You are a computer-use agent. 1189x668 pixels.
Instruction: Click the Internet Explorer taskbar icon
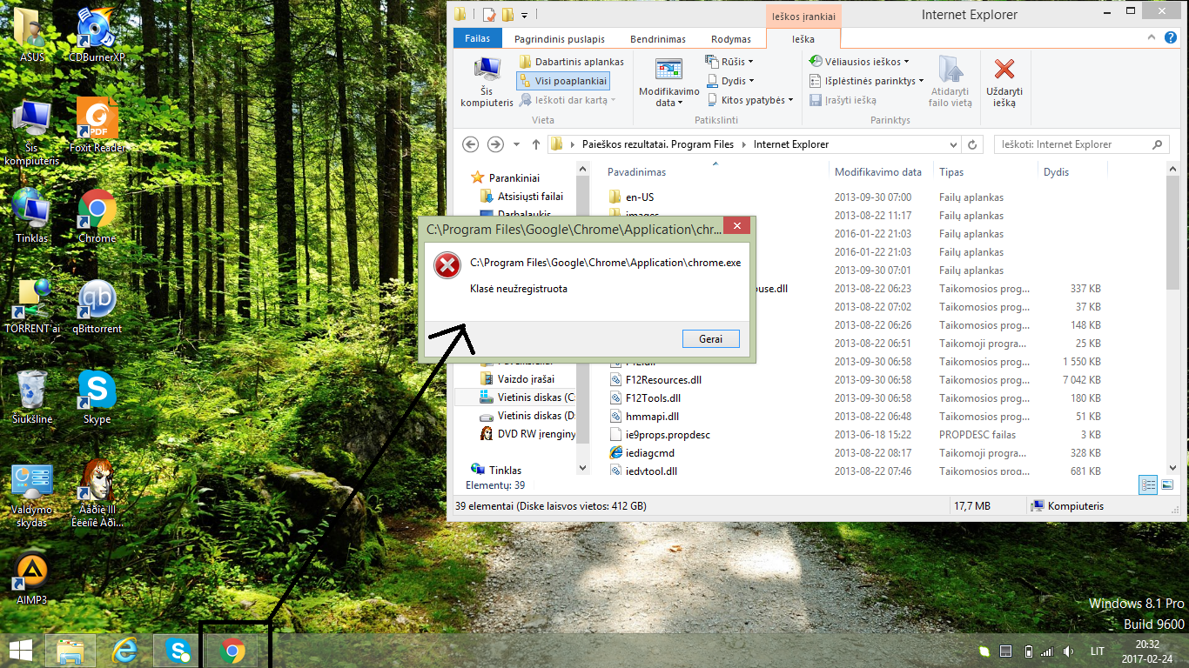click(x=125, y=650)
